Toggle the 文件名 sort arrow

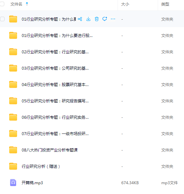click(27, 4)
